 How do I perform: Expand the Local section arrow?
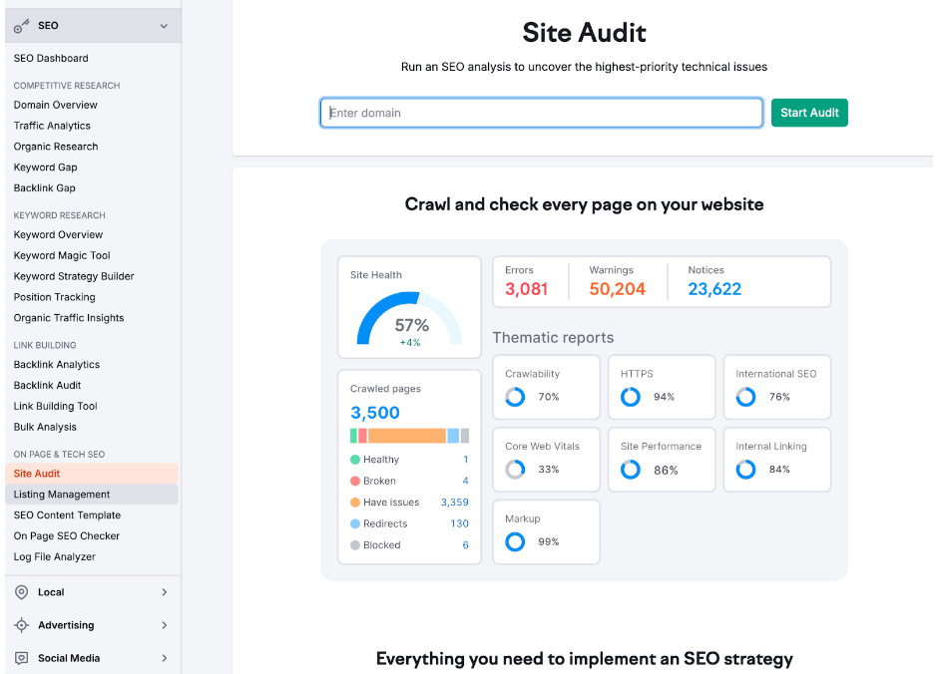[164, 592]
